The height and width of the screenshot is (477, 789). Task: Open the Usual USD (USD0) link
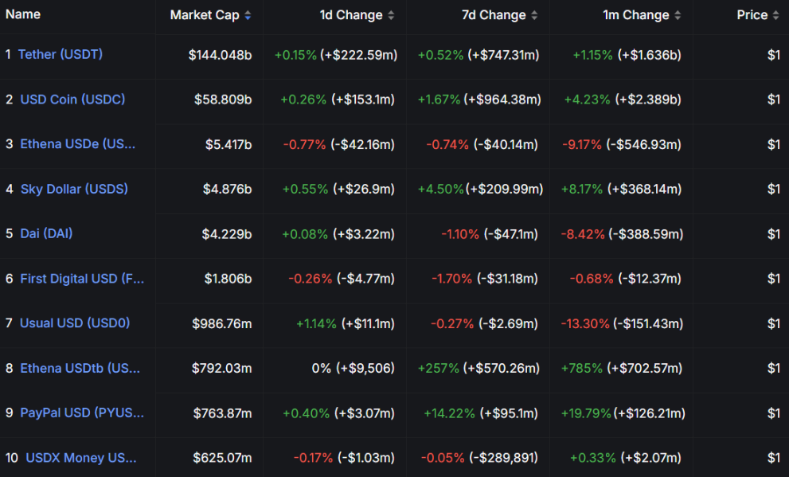pyautogui.click(x=74, y=323)
